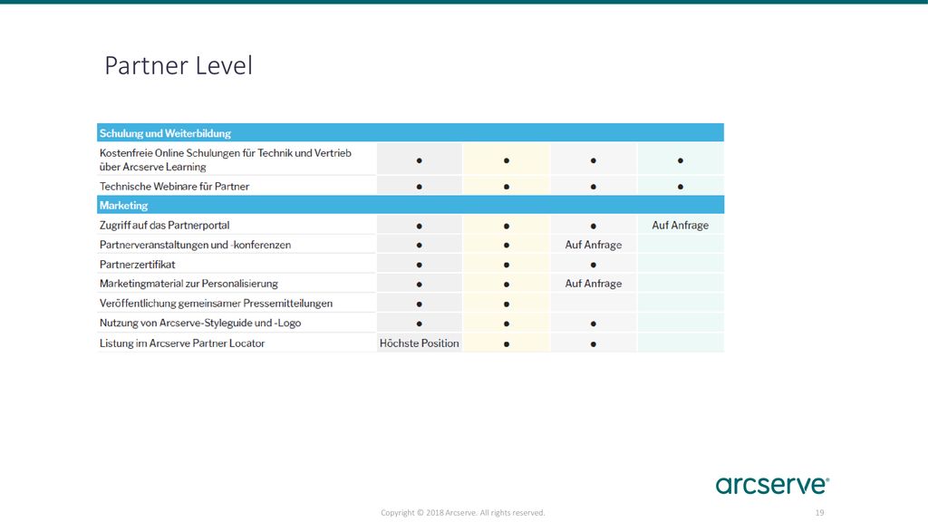Click 'Auf Anfrage' in the Partnerportal row

point(680,226)
